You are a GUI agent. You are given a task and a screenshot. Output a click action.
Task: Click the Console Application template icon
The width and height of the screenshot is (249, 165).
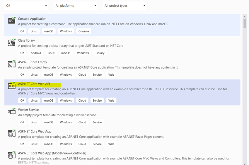coord(12,20)
